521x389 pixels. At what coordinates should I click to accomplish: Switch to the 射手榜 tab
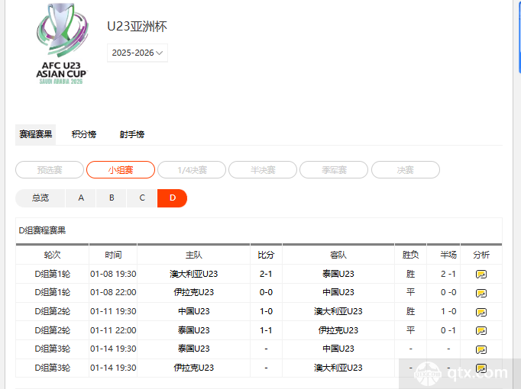132,134
